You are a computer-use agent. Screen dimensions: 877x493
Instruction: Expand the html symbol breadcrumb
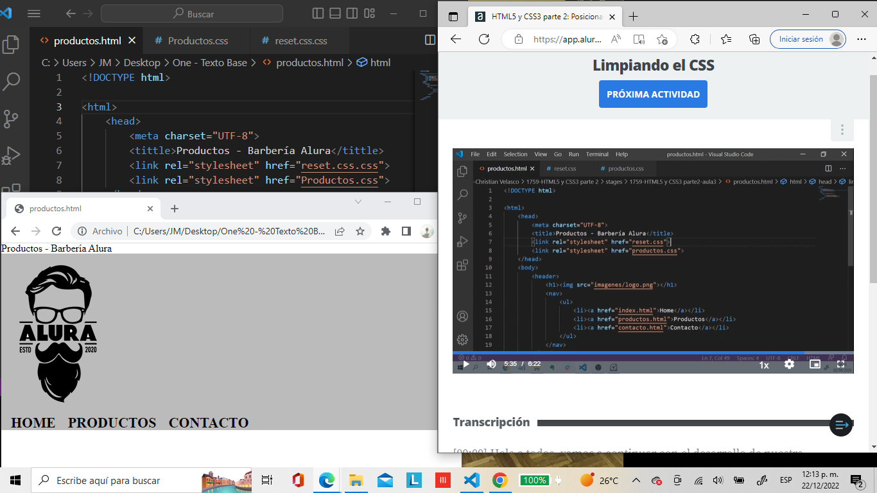[373, 62]
